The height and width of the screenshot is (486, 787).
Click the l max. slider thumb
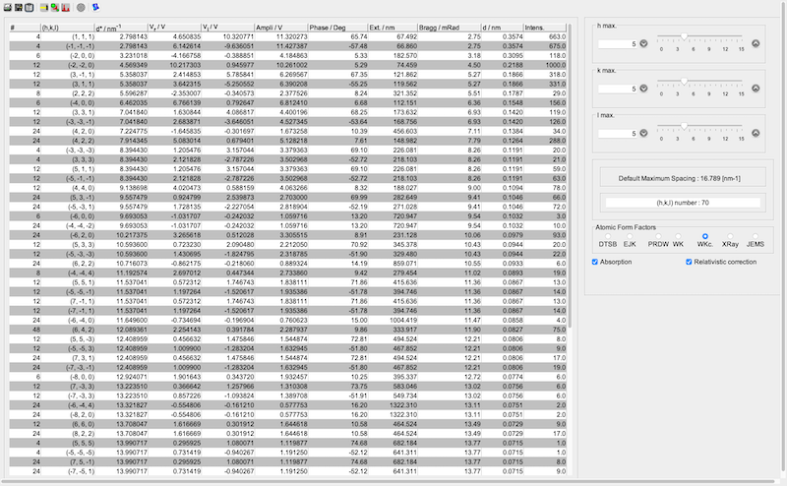click(x=684, y=126)
